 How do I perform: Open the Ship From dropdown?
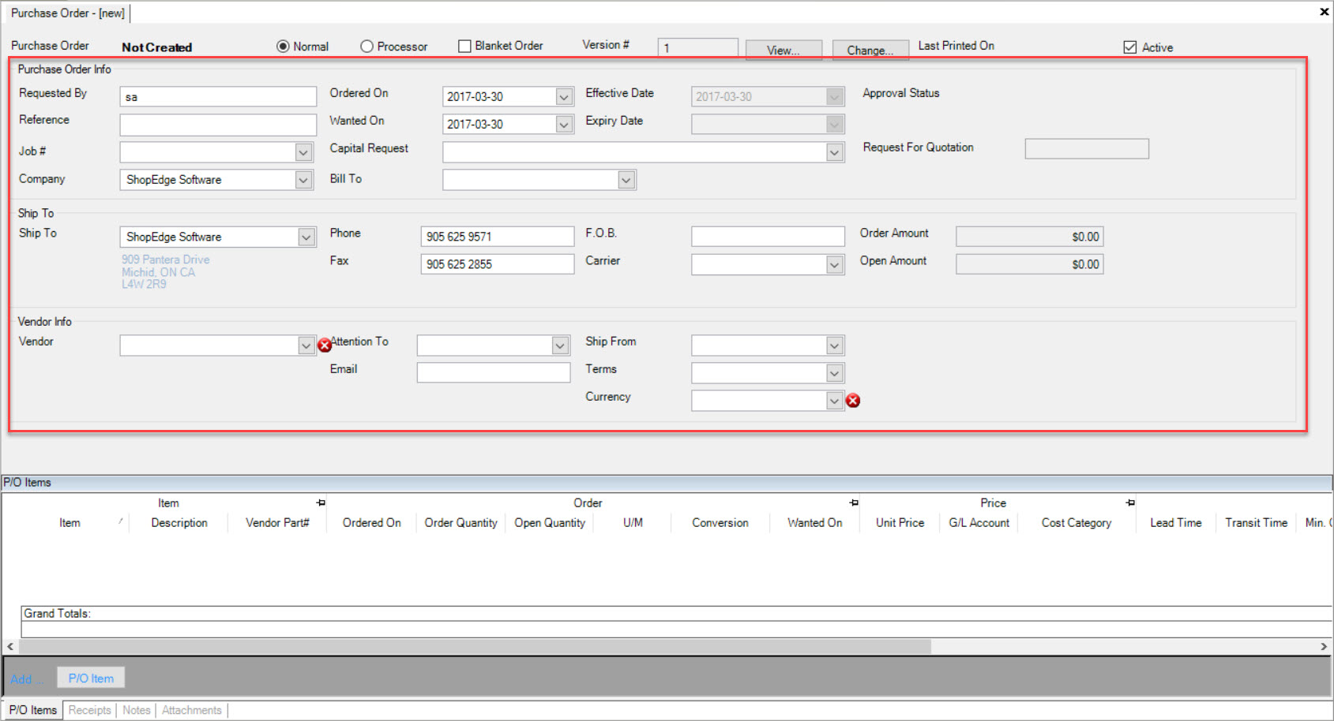click(835, 346)
